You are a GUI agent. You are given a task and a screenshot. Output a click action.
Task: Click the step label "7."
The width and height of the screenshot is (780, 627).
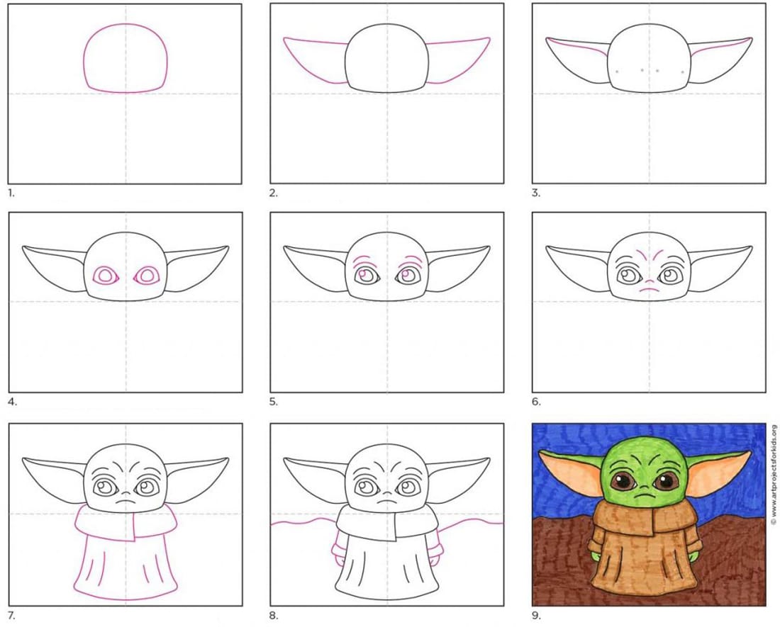pyautogui.click(x=11, y=616)
